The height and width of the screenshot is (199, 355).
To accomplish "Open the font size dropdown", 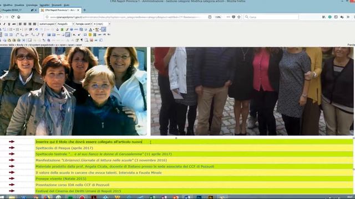I will coord(102,24).
